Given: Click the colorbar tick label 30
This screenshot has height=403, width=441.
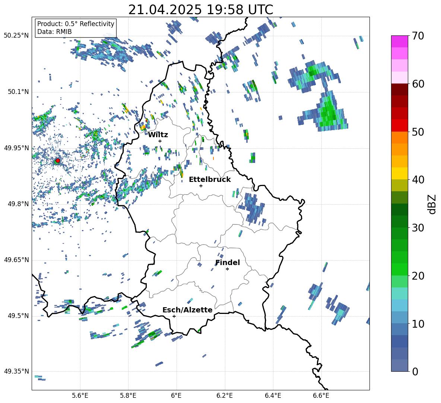Looking at the screenshot, I should click(418, 228).
